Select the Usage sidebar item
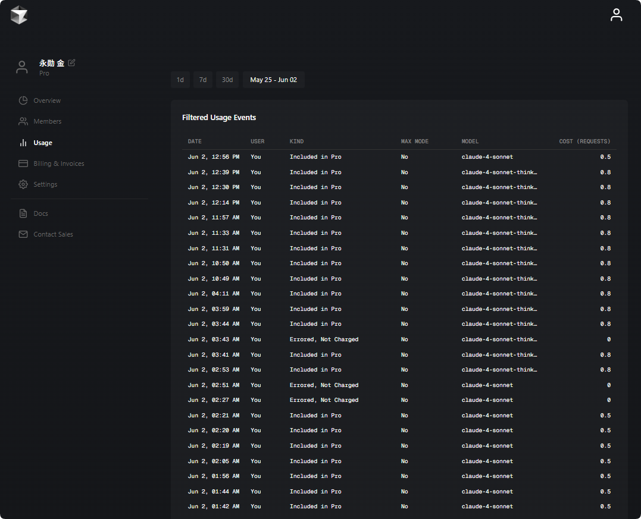This screenshot has width=641, height=519. coord(43,143)
